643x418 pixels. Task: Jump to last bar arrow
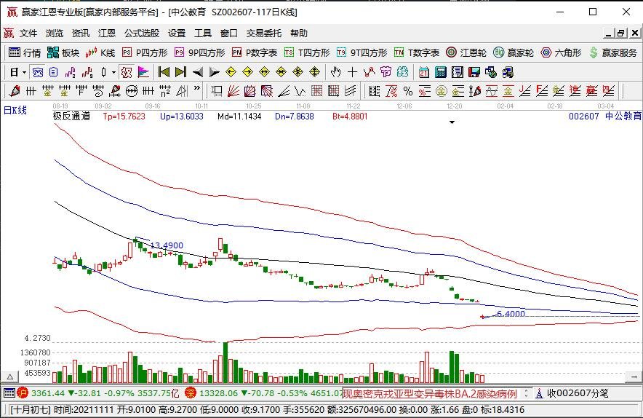click(181, 73)
